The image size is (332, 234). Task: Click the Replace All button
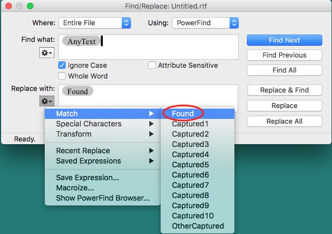pyautogui.click(x=284, y=122)
